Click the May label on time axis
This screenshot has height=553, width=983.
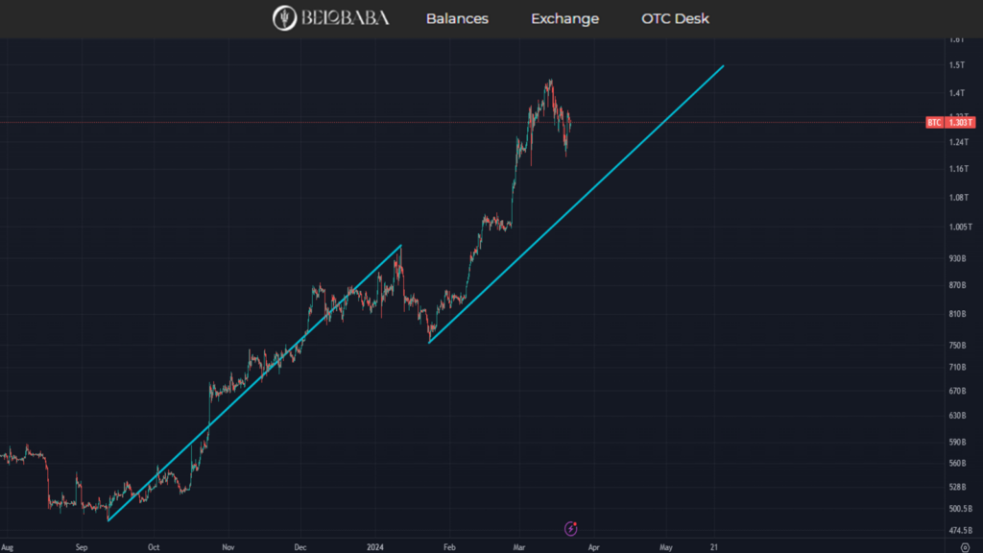(x=665, y=545)
